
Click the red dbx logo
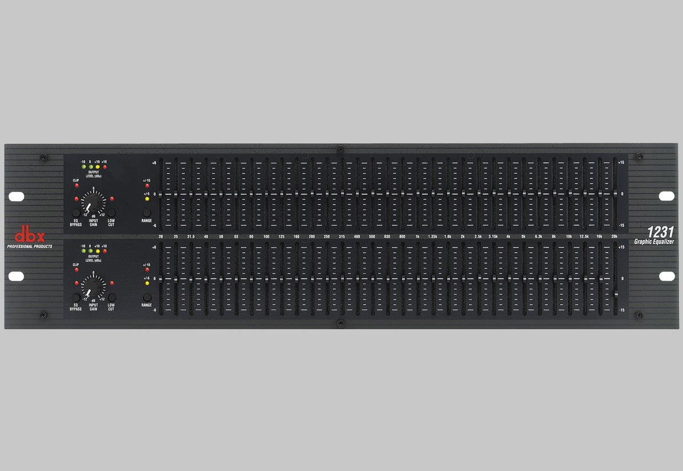[29, 235]
